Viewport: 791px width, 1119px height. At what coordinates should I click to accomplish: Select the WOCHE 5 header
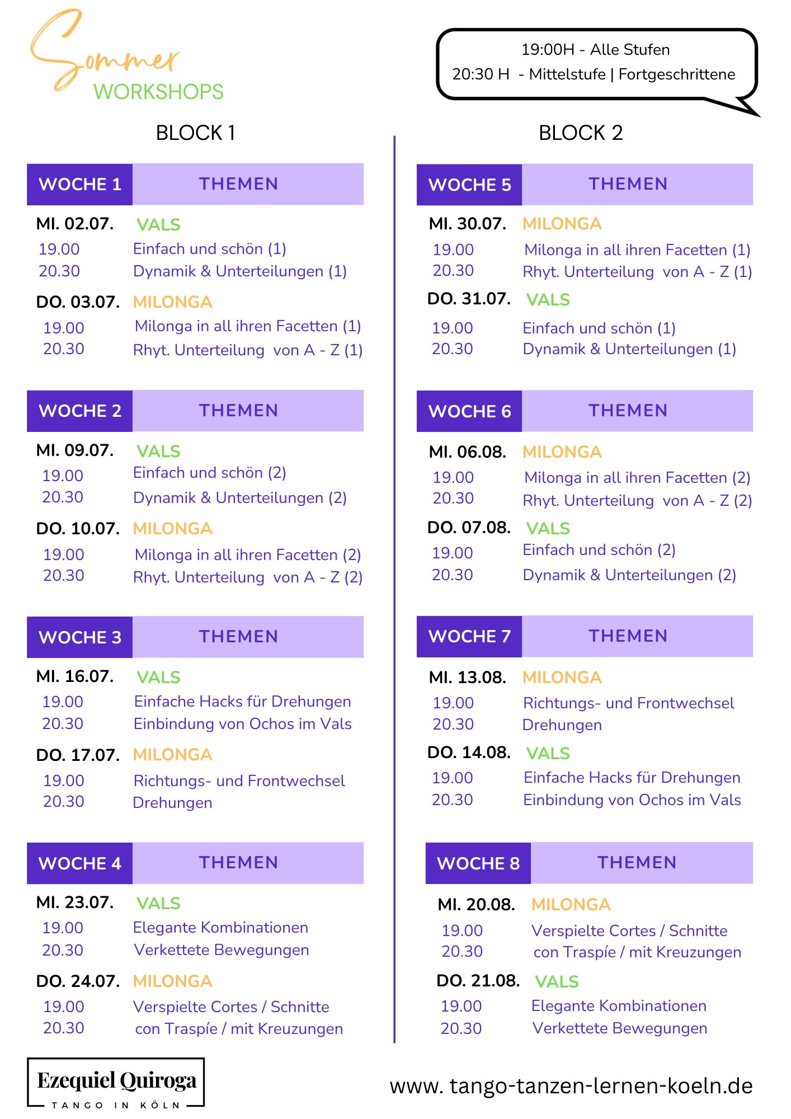[469, 185]
